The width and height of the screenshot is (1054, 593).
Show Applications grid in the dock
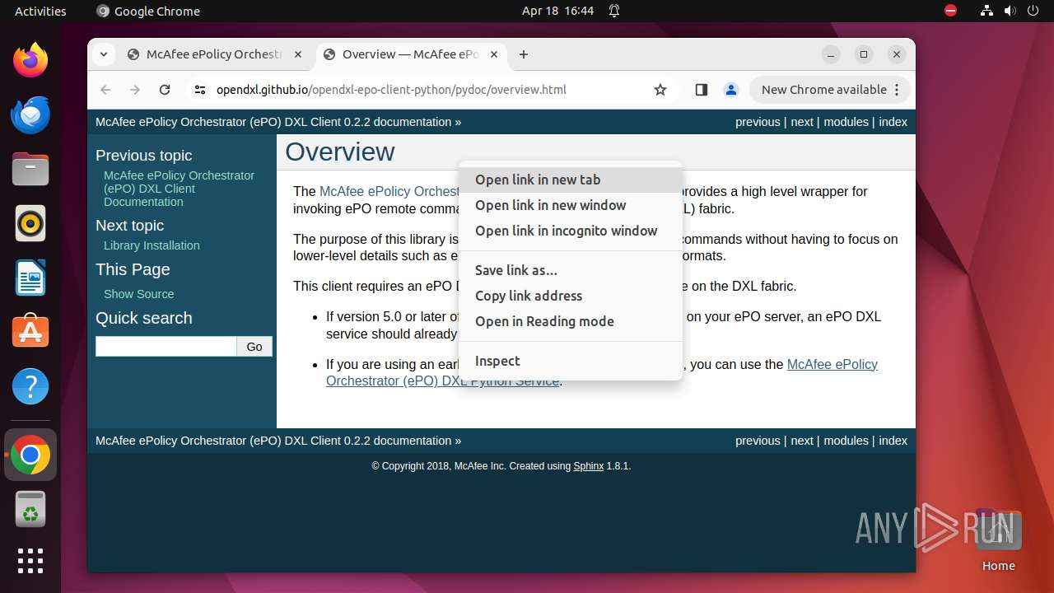point(30,561)
